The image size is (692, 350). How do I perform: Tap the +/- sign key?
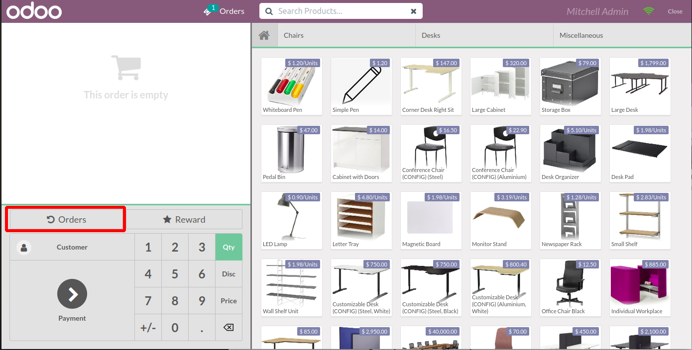pos(148,328)
